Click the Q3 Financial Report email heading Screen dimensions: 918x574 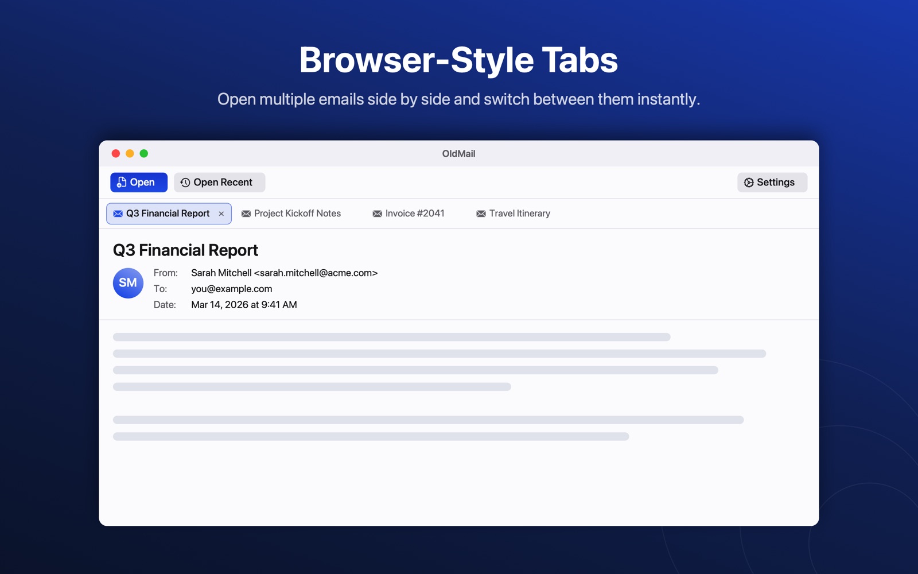tap(185, 250)
